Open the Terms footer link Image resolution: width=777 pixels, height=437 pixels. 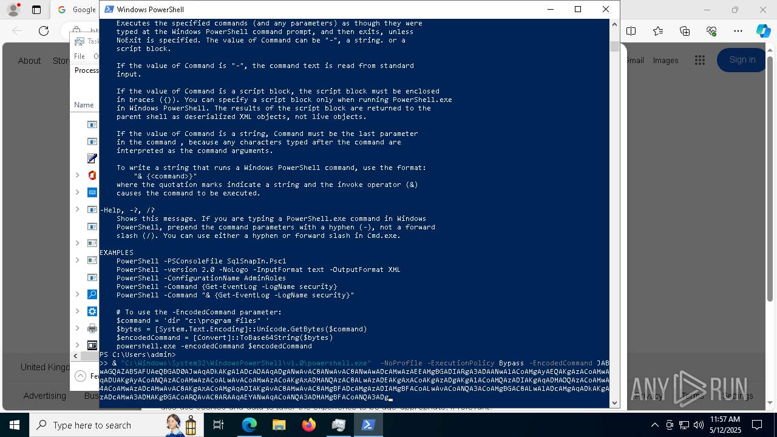tap(693, 396)
